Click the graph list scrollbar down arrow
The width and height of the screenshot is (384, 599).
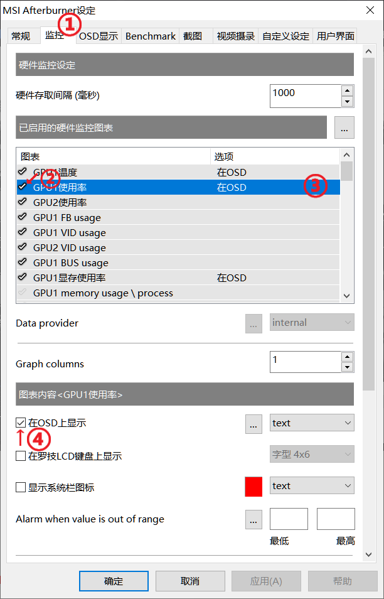pyautogui.click(x=346, y=296)
